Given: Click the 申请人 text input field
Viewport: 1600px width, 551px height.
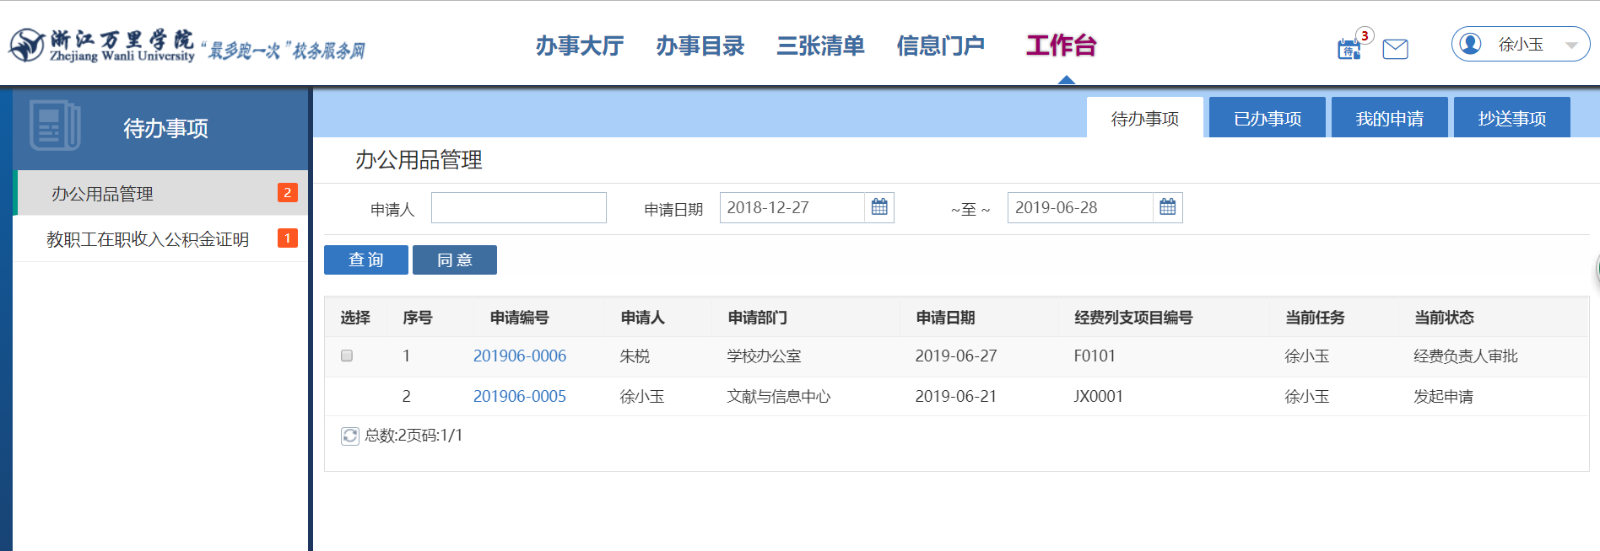Looking at the screenshot, I should coord(518,207).
